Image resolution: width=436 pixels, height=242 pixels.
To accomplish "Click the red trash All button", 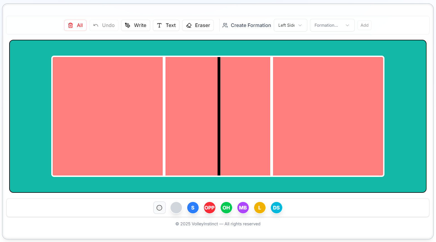I will click(x=75, y=25).
